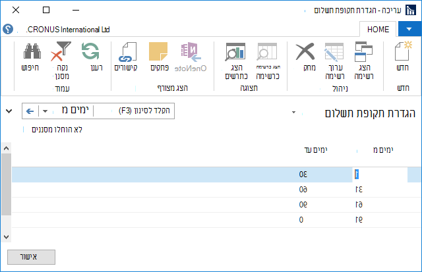The image size is (422, 272).
Task: Open פתקים (Notes)
Action: coord(159,56)
